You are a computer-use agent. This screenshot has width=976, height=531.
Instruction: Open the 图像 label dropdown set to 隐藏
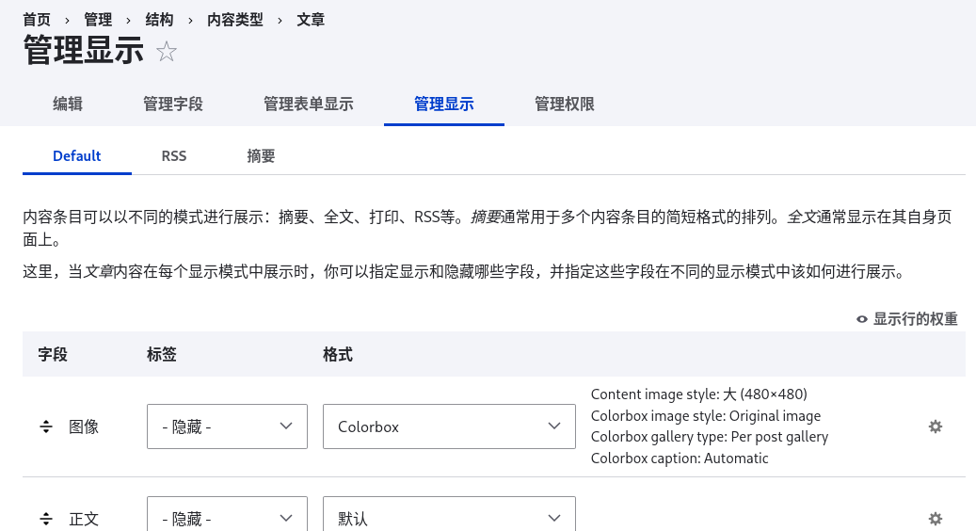pos(227,426)
